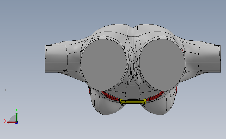Click the blue Z axis dot of the triad
The height and width of the screenshot is (139, 226).
[17, 123]
